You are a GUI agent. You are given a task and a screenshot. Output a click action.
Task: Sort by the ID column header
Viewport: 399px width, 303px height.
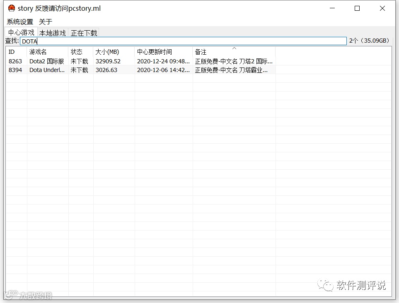[x=16, y=52]
